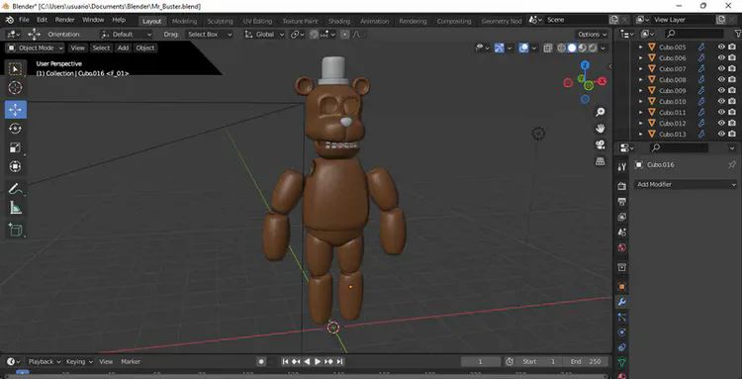Open the Options dropdown
The image size is (742, 379).
592,35
